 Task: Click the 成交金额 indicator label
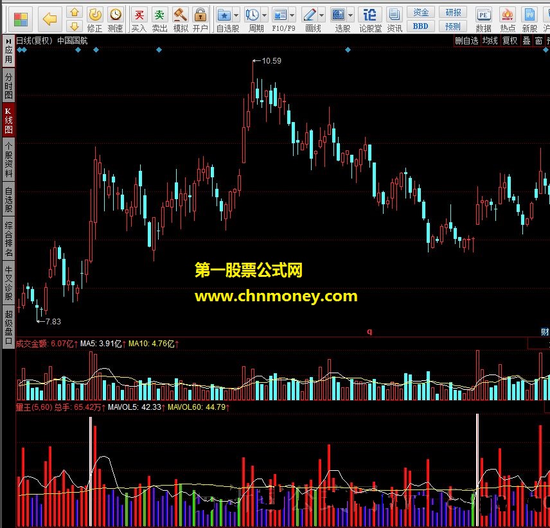point(31,344)
